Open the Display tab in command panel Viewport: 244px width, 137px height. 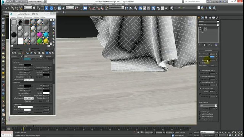pyautogui.click(x=213, y=18)
